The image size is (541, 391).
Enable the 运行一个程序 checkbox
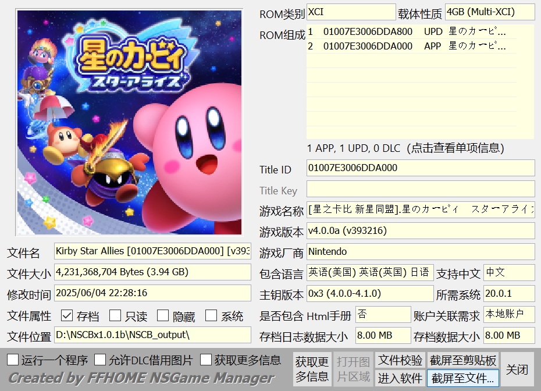point(13,360)
